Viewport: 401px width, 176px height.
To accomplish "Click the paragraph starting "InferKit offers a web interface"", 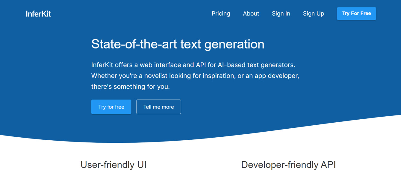I will [x=195, y=76].
